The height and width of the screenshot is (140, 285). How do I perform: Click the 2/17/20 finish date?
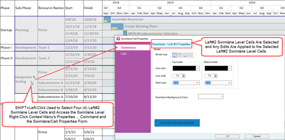(x=93, y=41)
